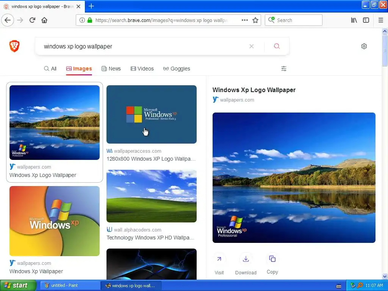Close the windows xp logo wallpaper tab
The image size is (388, 291).
point(78,6)
